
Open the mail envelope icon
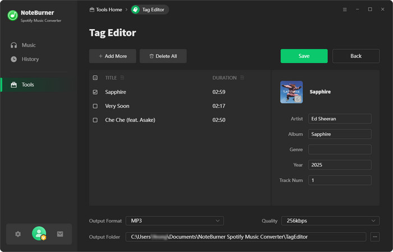coord(60,234)
